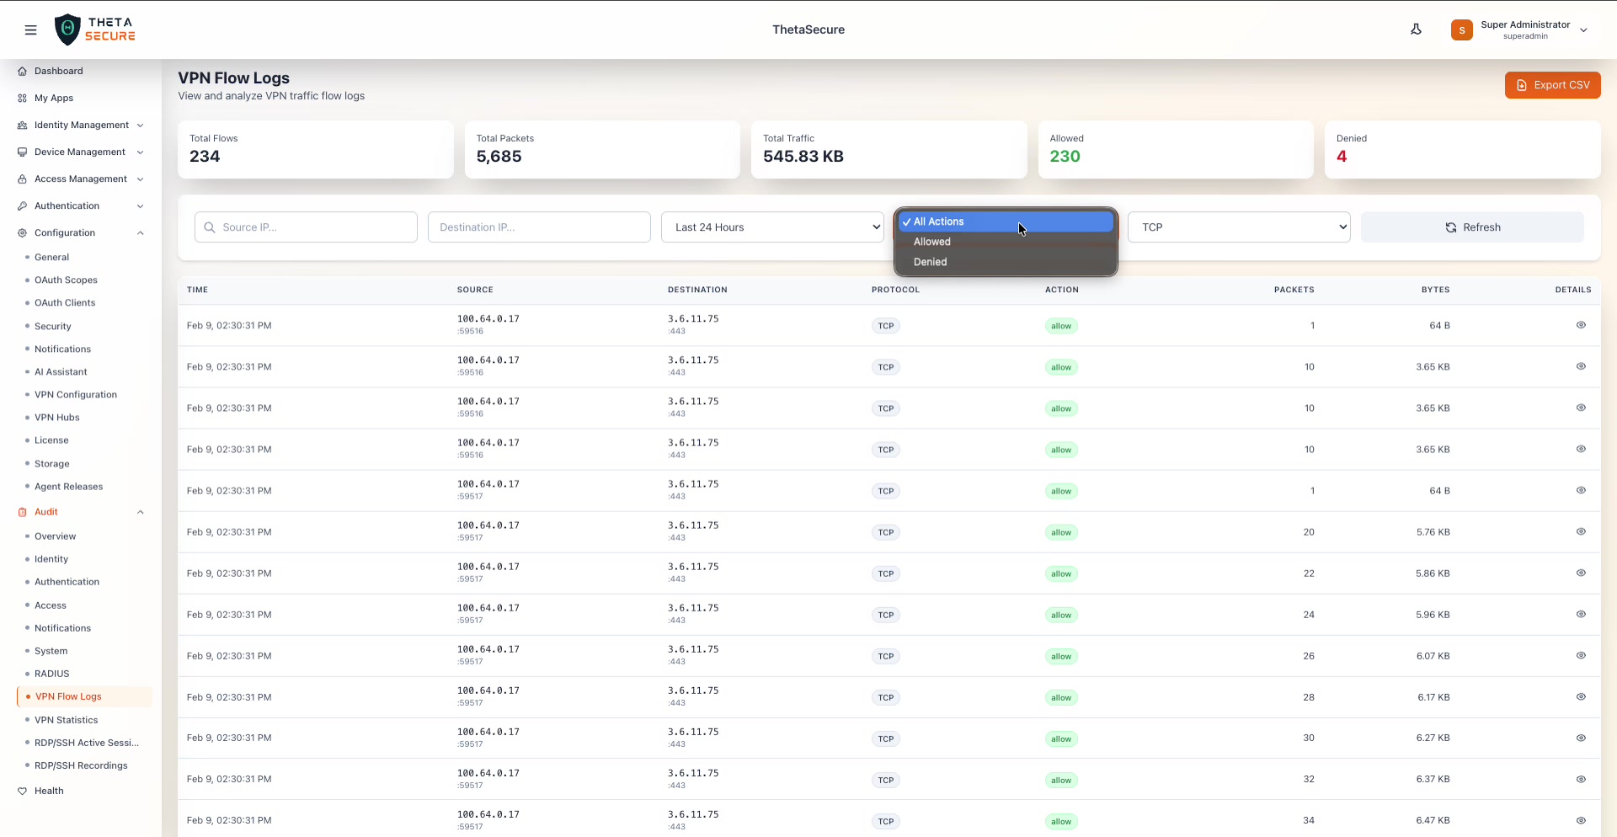The image size is (1617, 837).
Task: Click the Export CSV button
Action: pyautogui.click(x=1552, y=85)
